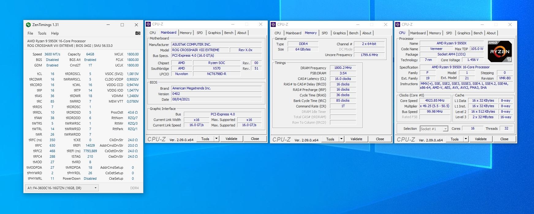Viewport: 534px width, 214px height.
Task: Click the Core Speed 4923.85 MHz field
Action: click(435, 100)
